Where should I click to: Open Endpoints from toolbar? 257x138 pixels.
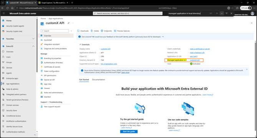click(x=106, y=31)
